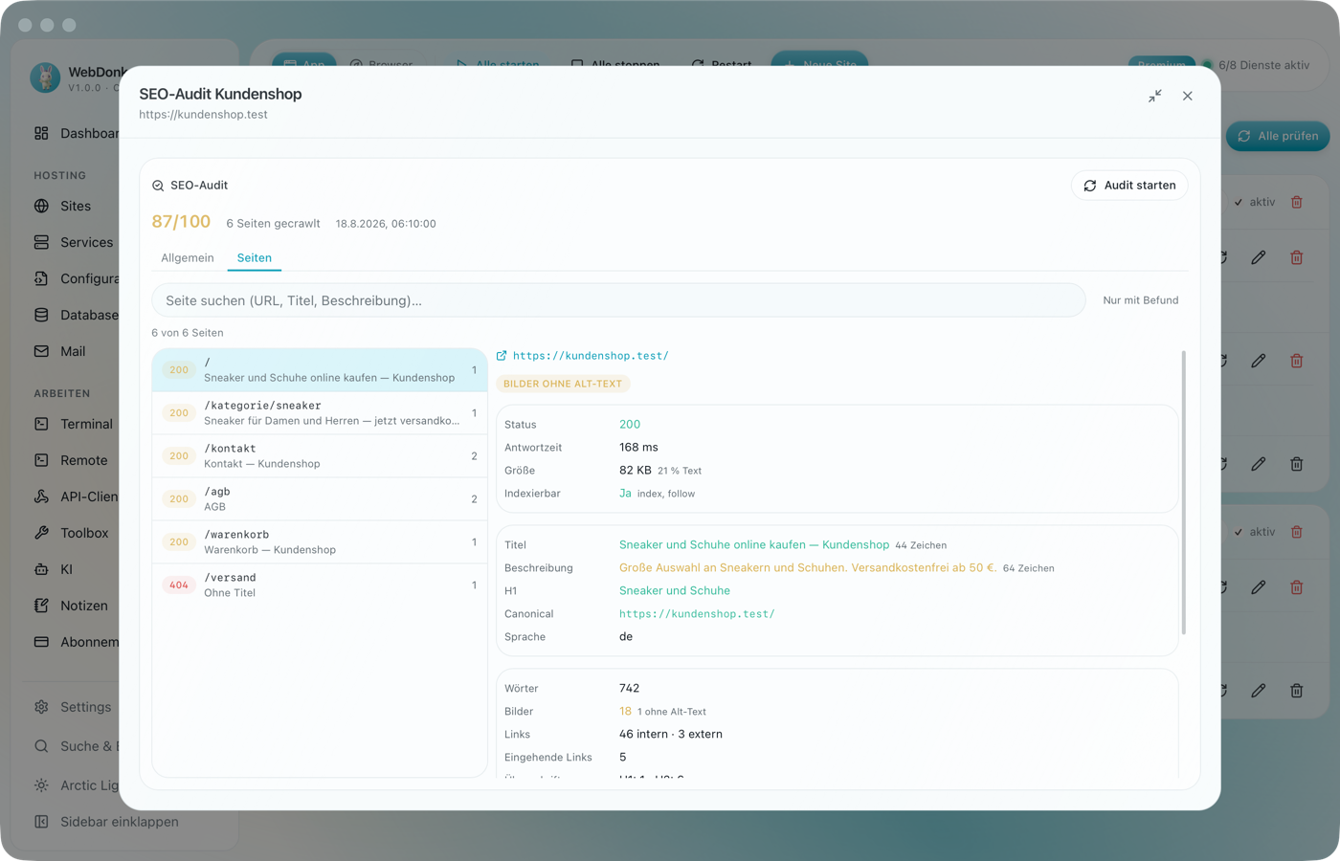This screenshot has height=861, width=1340.
Task: Click the Audit starten button
Action: [1129, 186]
